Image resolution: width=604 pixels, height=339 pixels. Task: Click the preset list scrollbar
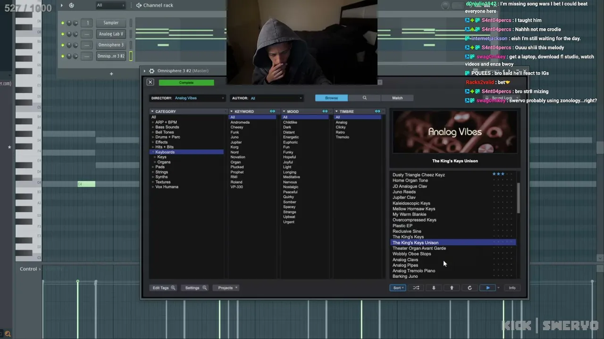(x=518, y=198)
